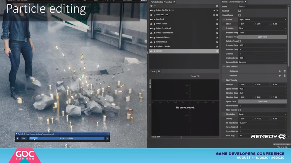Image resolution: width=291 pixels, height=163 pixels.
Task: Remove the Sparks emitter with its X icon
Action: click(x=217, y=51)
